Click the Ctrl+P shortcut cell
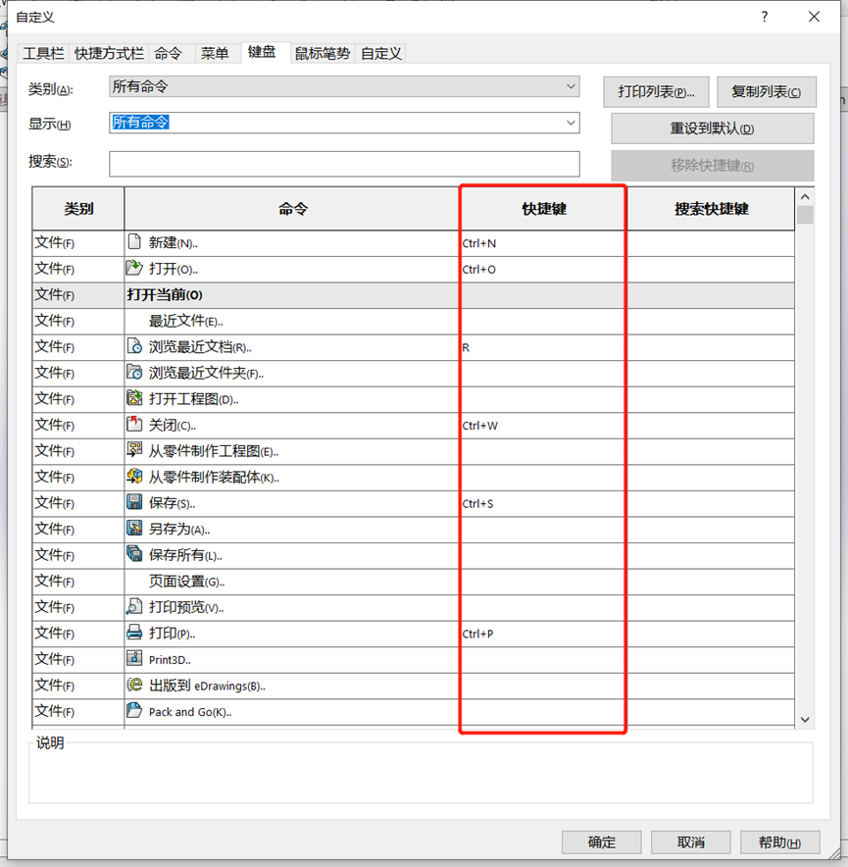This screenshot has height=867, width=848. (x=543, y=634)
